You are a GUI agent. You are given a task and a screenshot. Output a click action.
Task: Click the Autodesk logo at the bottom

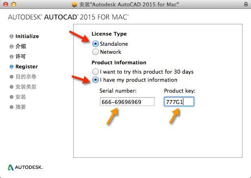pyautogui.click(x=25, y=167)
